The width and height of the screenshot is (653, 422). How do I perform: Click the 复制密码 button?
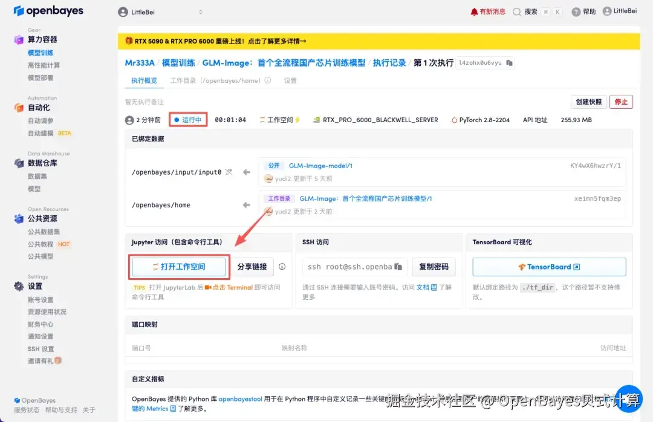434,267
